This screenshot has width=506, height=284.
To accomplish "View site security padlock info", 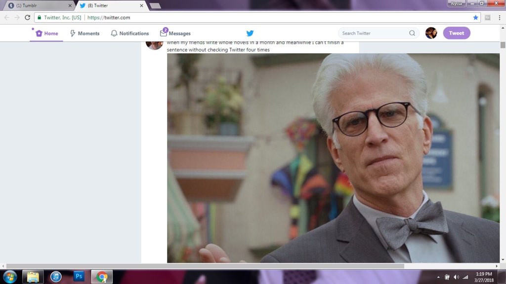I will click(x=40, y=17).
